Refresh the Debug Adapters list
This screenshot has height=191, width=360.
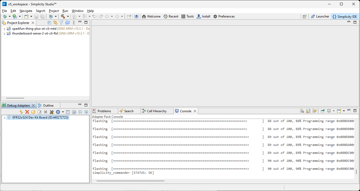[21, 112]
